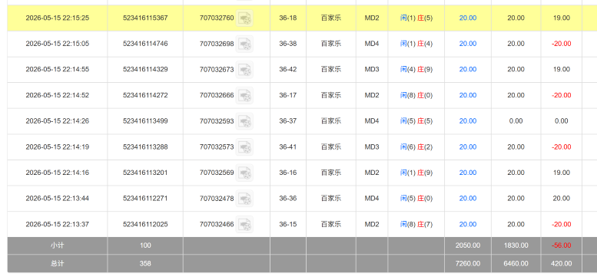Image resolution: width=597 pixels, height=280 pixels.
Task: Click round number 36-36
Action: coord(288,199)
